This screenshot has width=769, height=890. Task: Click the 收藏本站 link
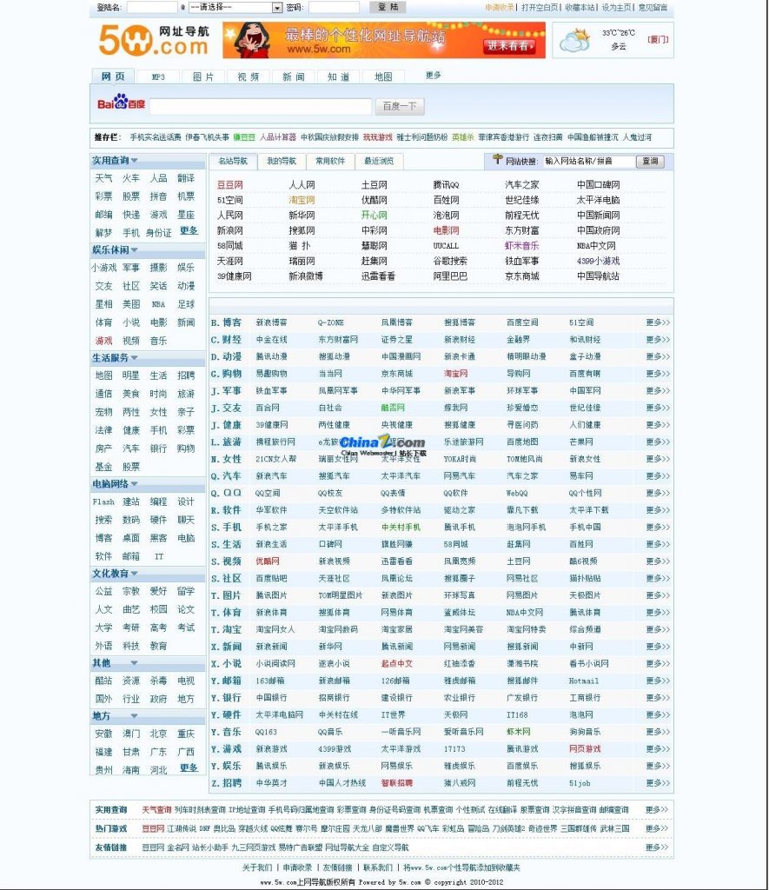click(580, 7)
